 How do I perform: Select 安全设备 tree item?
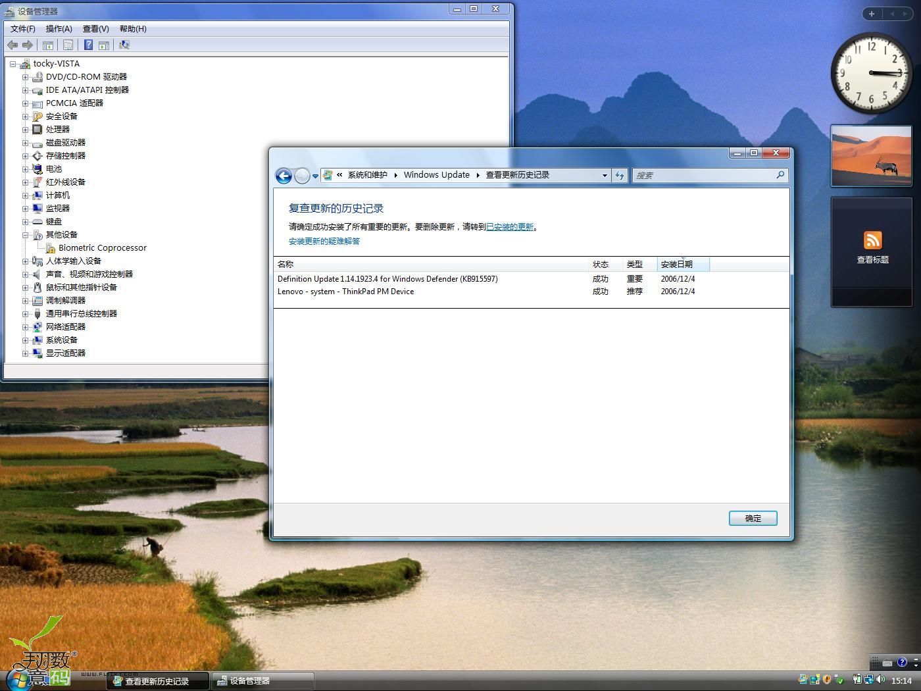click(62, 116)
